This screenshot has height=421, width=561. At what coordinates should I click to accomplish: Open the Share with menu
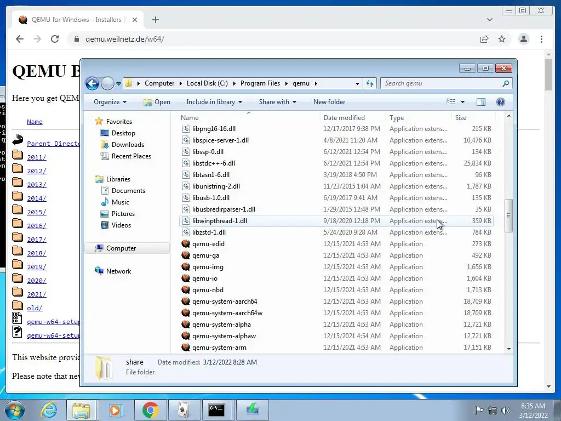click(x=278, y=102)
